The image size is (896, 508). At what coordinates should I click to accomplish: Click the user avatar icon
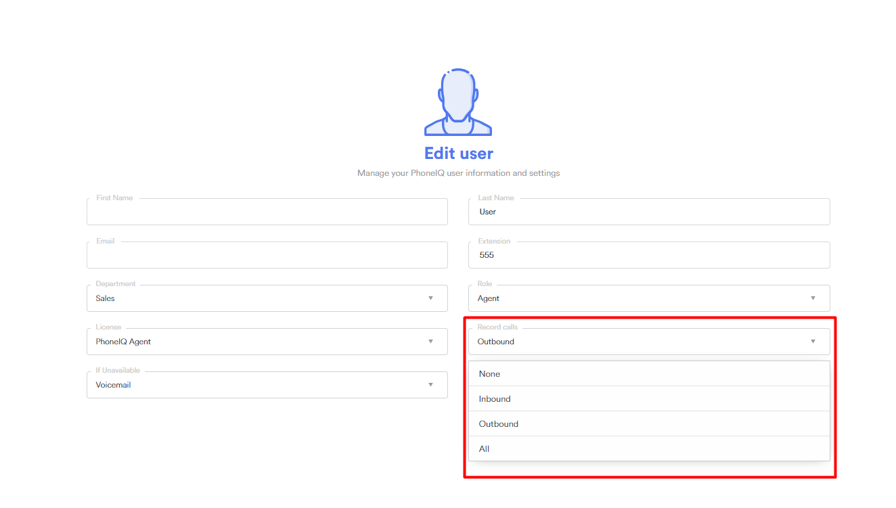click(x=458, y=102)
